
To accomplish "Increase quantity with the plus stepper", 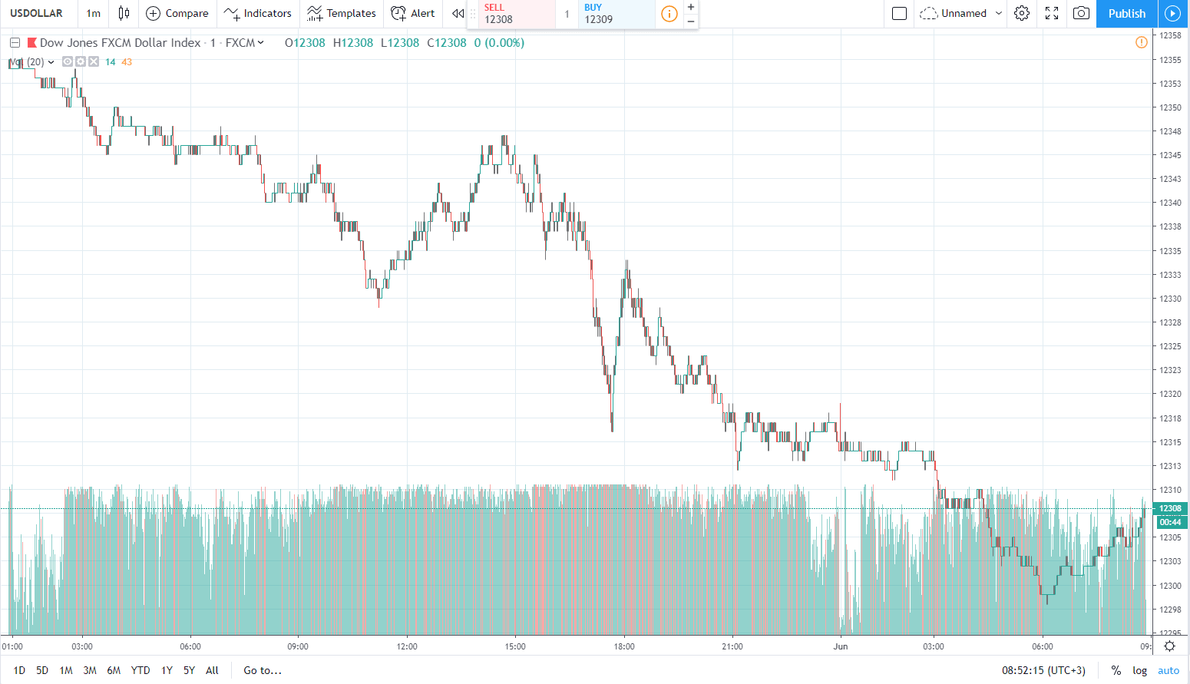I will pyautogui.click(x=691, y=7).
